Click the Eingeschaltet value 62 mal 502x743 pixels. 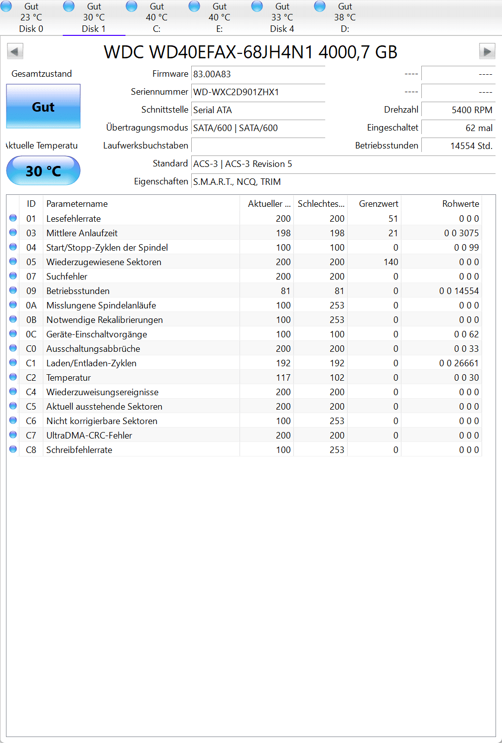coord(458,128)
